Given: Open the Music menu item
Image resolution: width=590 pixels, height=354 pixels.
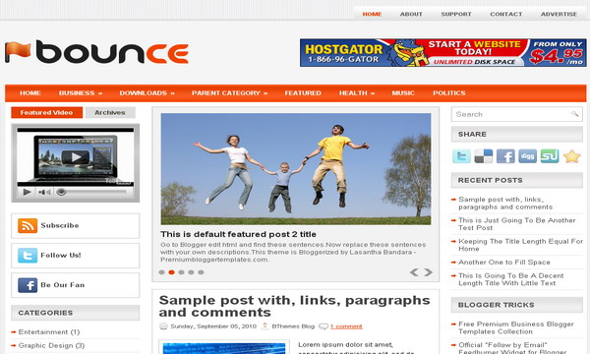Looking at the screenshot, I should click(403, 92).
